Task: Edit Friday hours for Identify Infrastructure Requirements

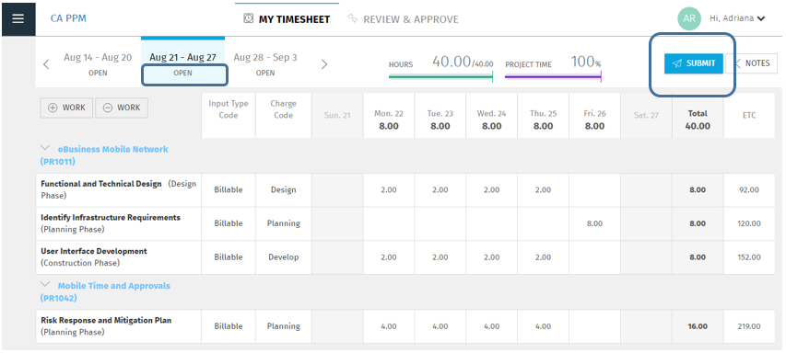Action: tap(594, 223)
